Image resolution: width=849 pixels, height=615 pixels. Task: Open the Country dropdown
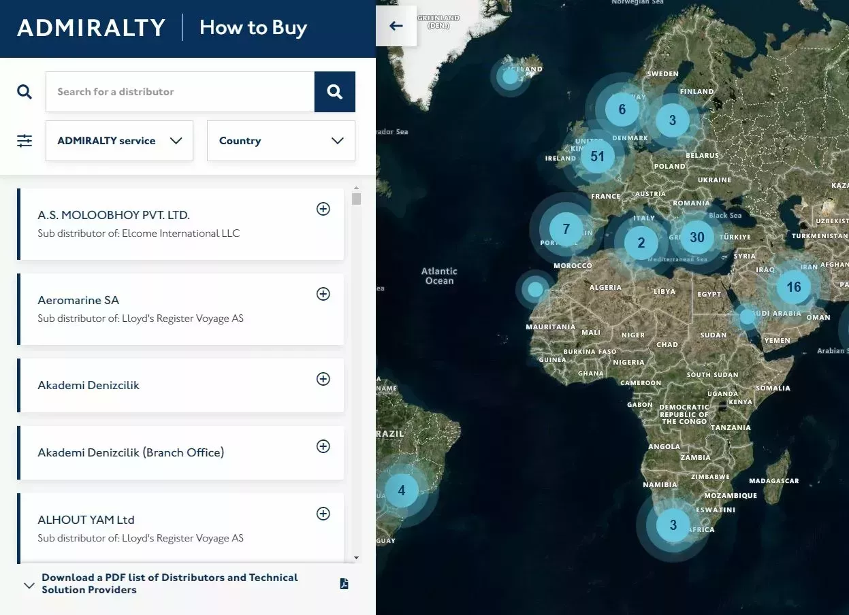(x=281, y=141)
